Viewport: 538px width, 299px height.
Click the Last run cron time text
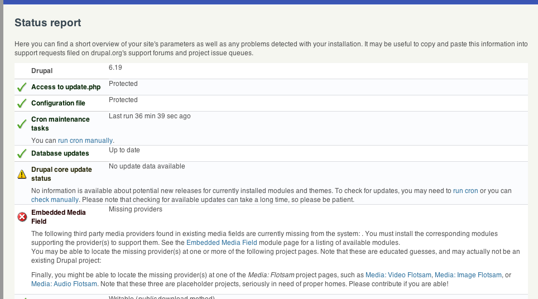pos(150,116)
